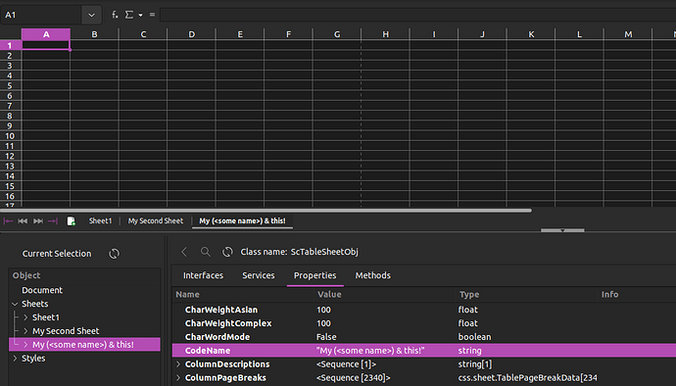676x386 pixels.
Task: Select column K header
Action: [531, 34]
